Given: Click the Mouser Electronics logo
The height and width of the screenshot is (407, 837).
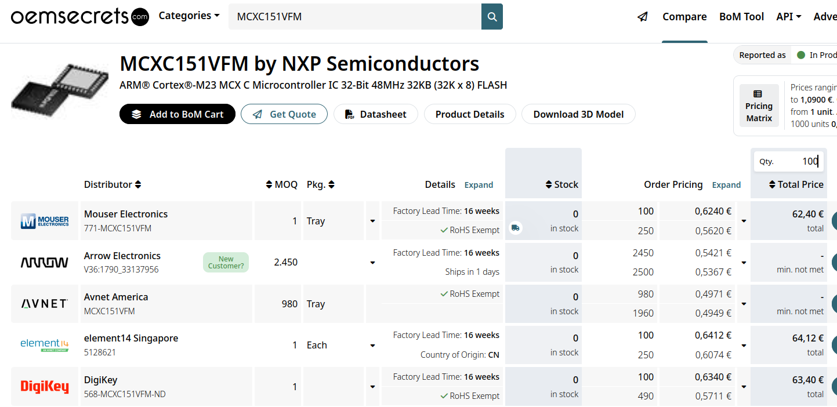Looking at the screenshot, I should (x=45, y=221).
